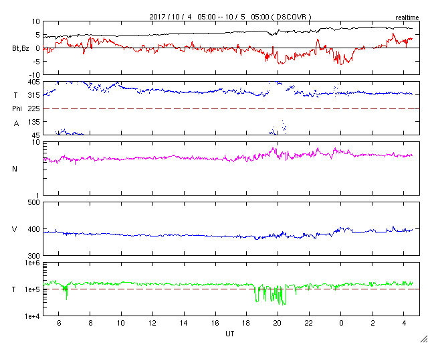The height and width of the screenshot is (343, 428).
Task: Click the "45" tick value
Action: [x=36, y=135]
